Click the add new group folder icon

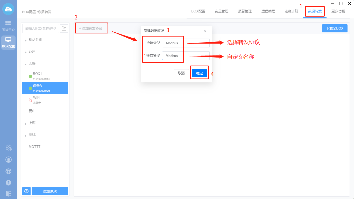[64, 29]
